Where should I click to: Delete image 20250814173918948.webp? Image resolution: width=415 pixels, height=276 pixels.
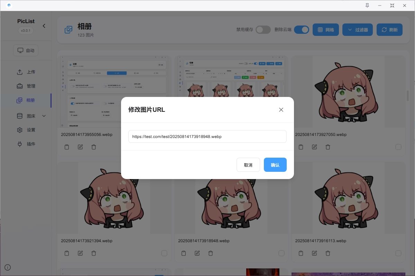pyautogui.click(x=210, y=253)
